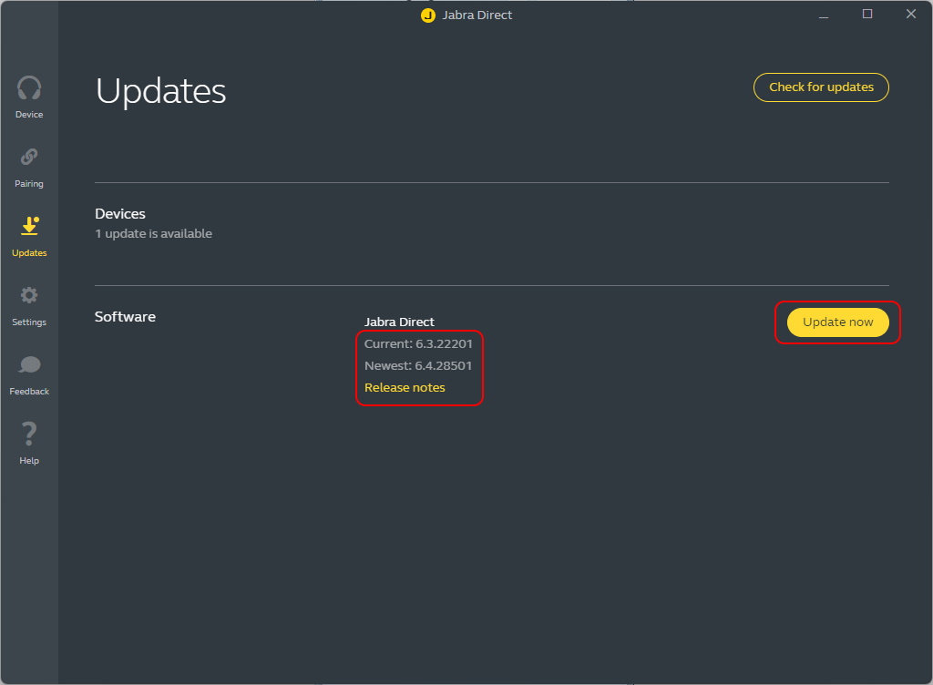Click the Check for updates button

point(821,87)
